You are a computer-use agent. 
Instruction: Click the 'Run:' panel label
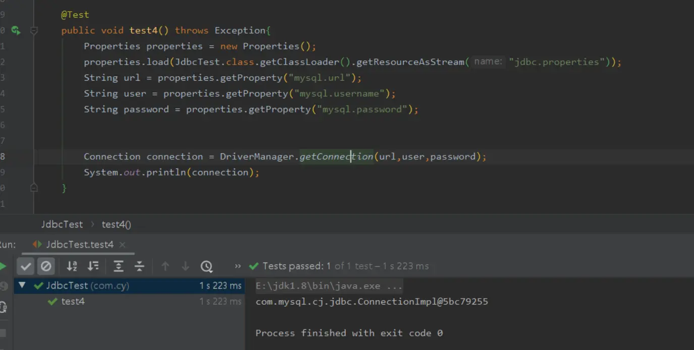tap(8, 245)
